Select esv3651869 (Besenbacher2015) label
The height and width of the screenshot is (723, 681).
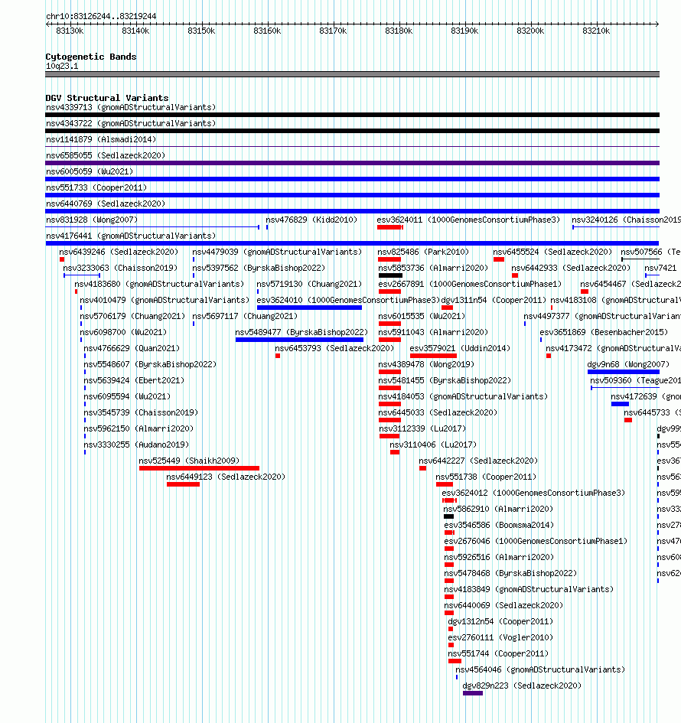click(604, 333)
